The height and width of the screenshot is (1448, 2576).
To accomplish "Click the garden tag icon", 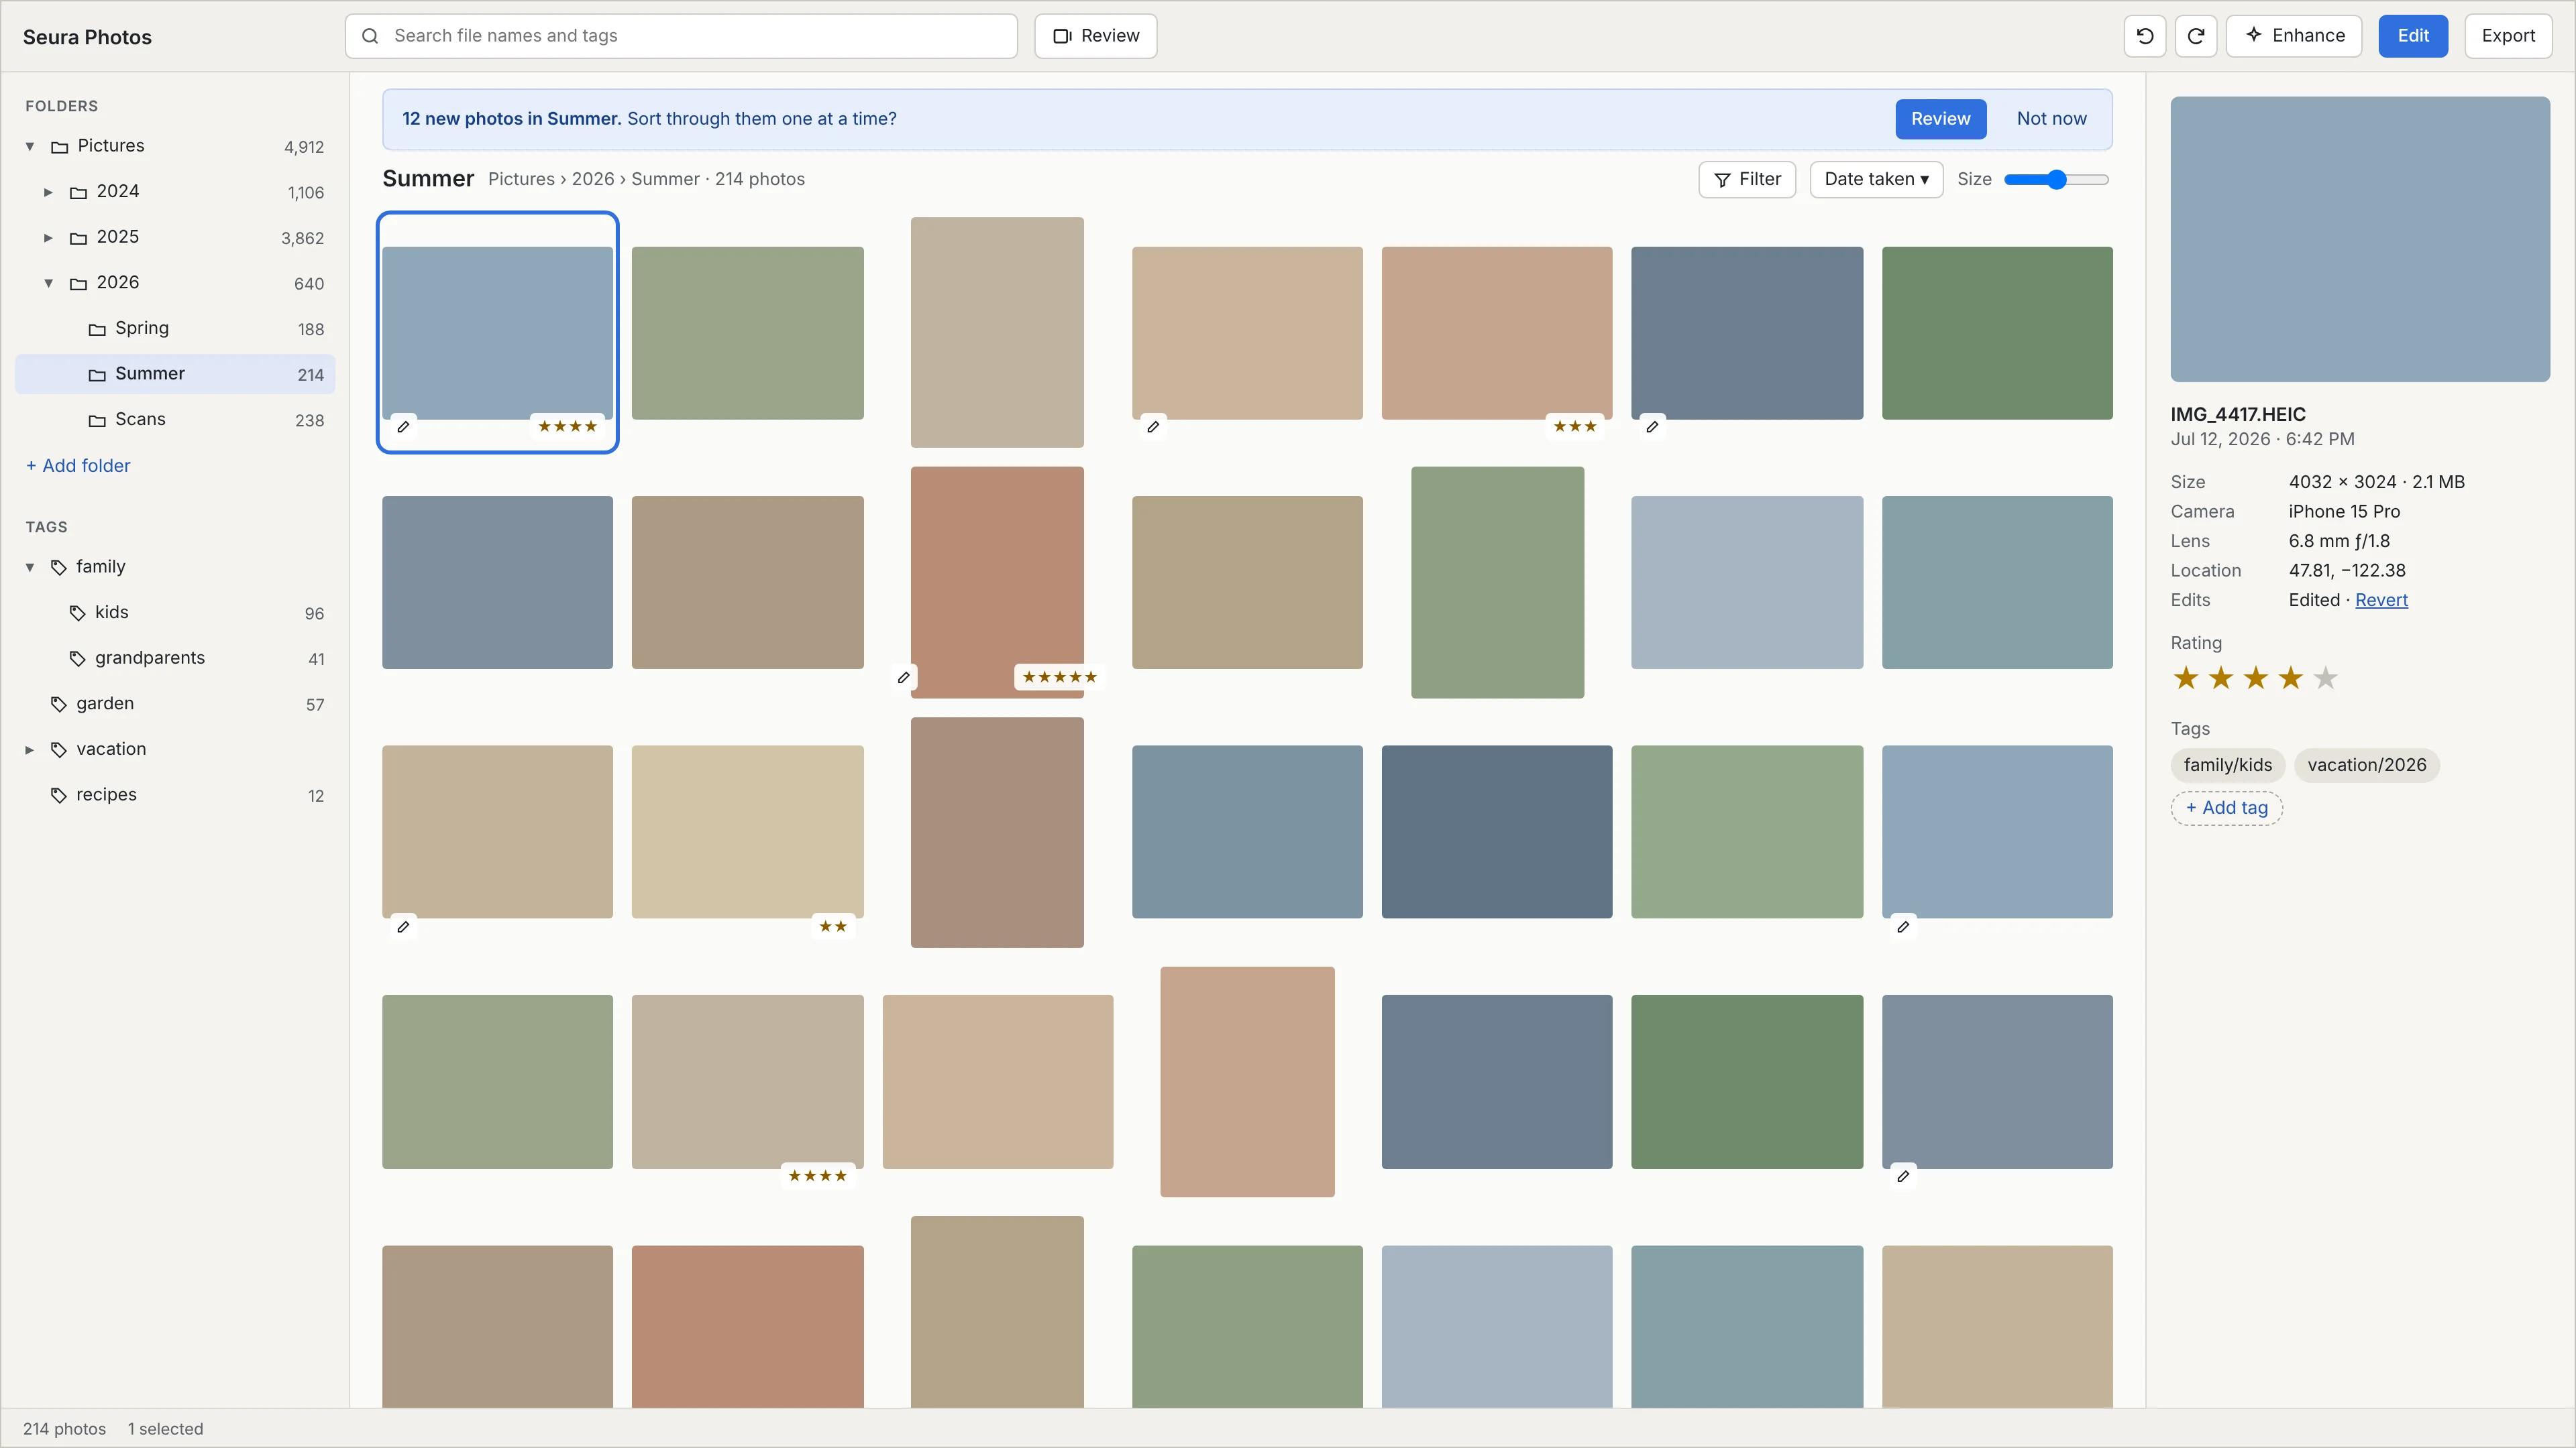I will (59, 705).
